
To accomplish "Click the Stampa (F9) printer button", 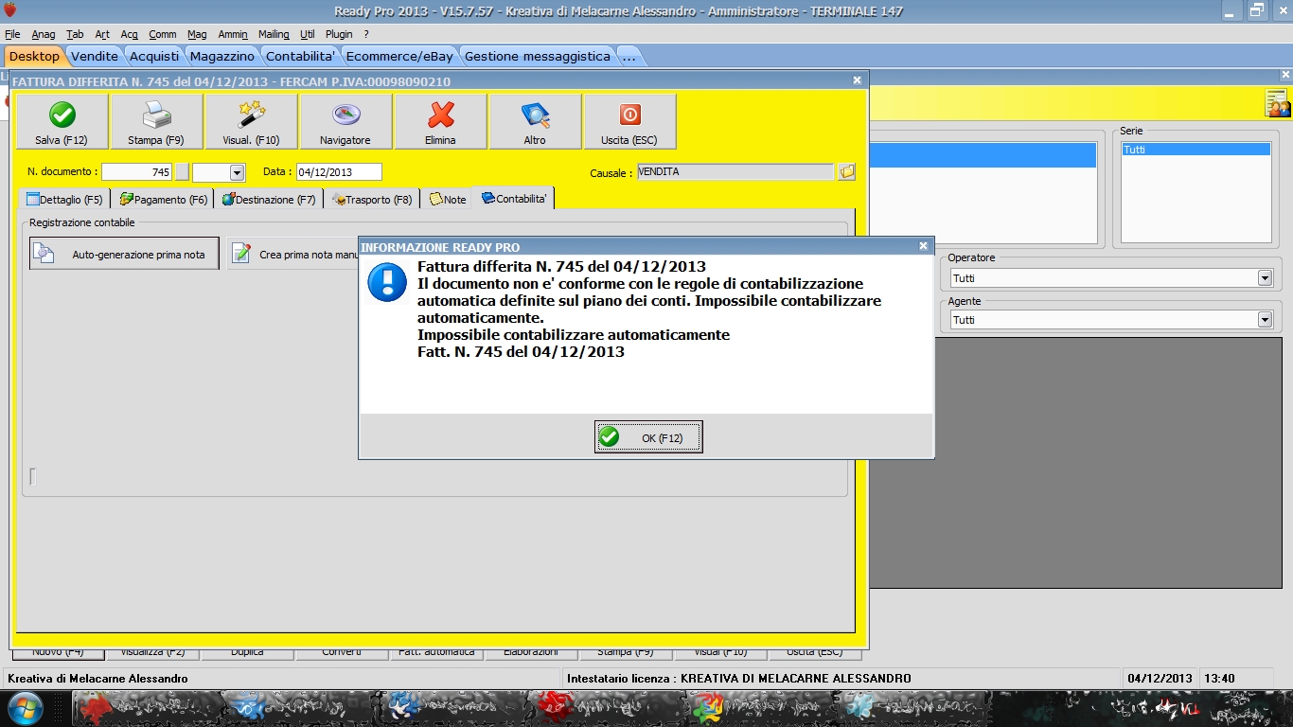I will 156,121.
